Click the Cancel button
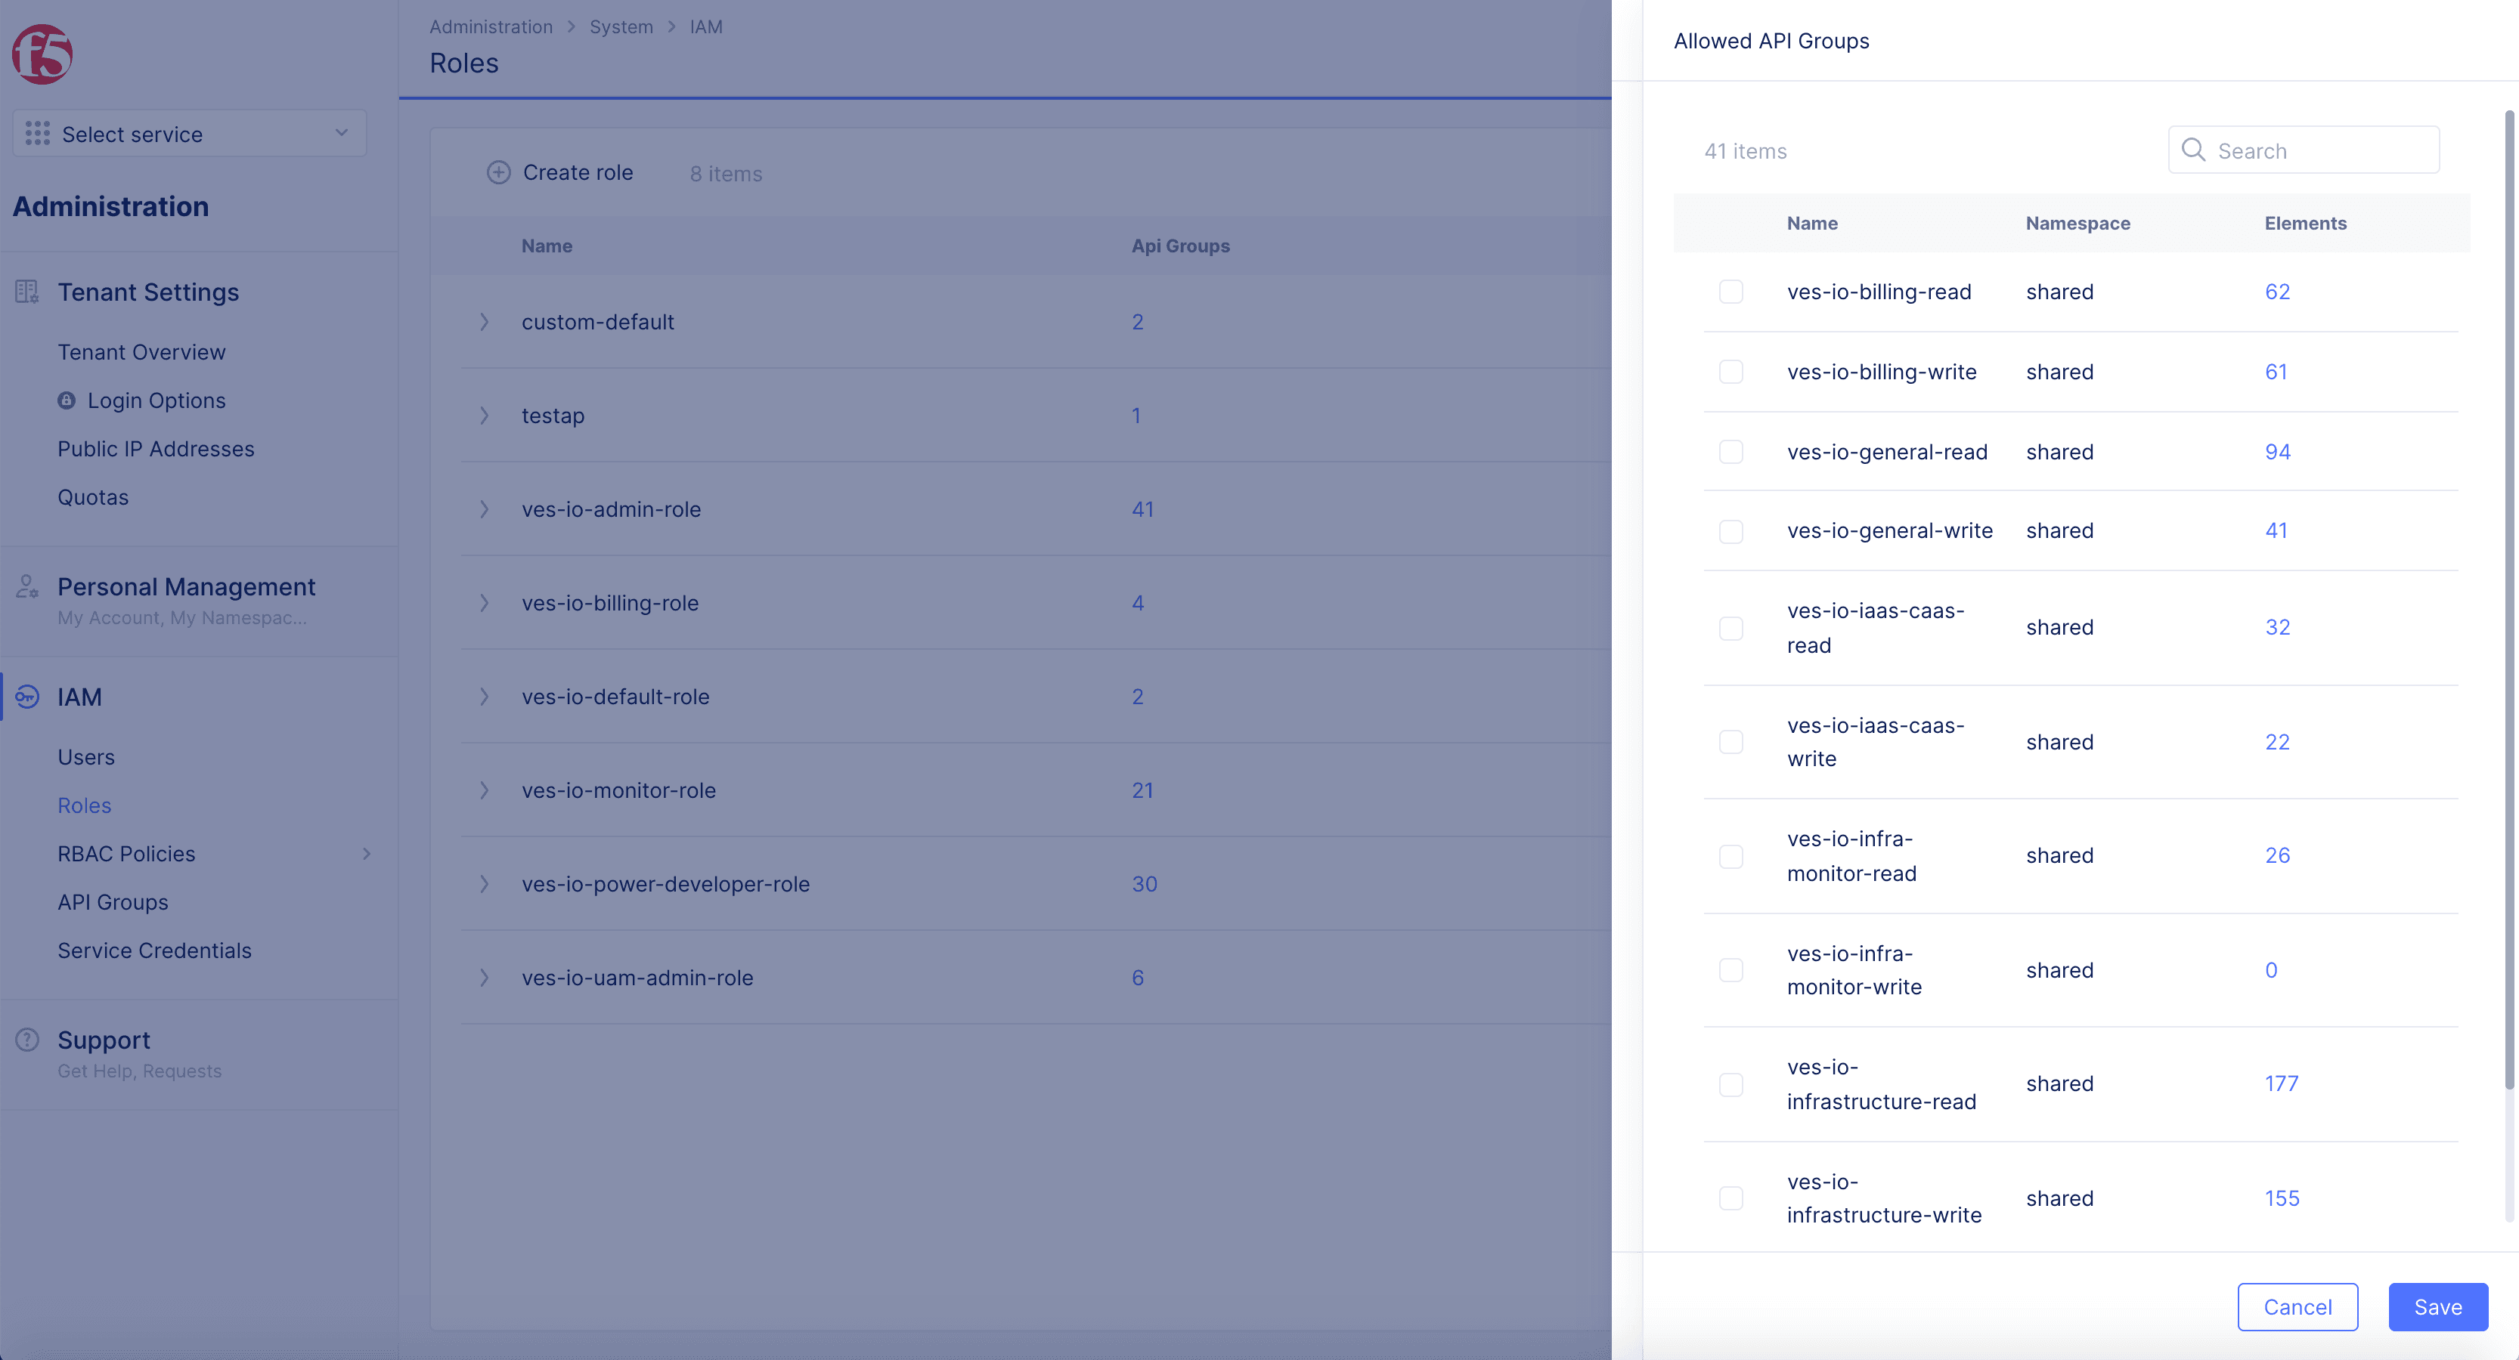This screenshot has height=1360, width=2519. [2297, 1307]
